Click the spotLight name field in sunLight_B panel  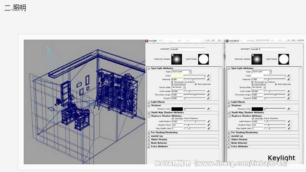click(268, 49)
